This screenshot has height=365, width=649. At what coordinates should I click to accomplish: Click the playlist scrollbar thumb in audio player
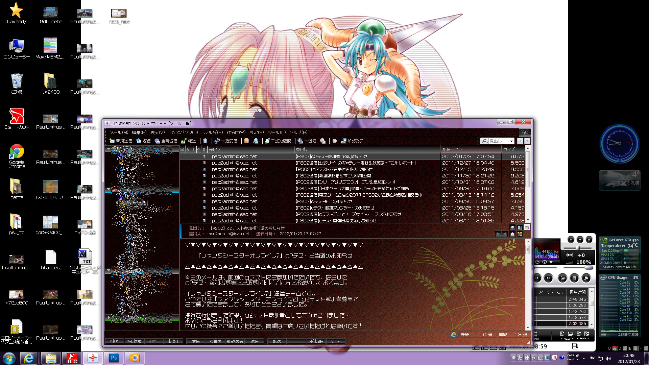[x=592, y=303]
